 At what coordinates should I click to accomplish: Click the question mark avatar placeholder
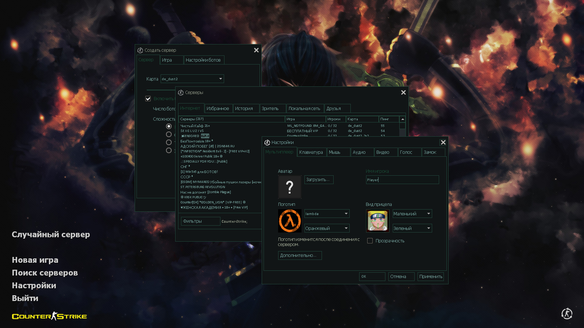289,187
